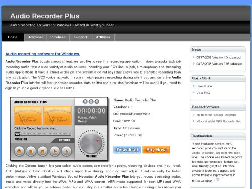Click the Options label in recorder image
The width and height of the screenshot is (252, 189).
(x=64, y=140)
